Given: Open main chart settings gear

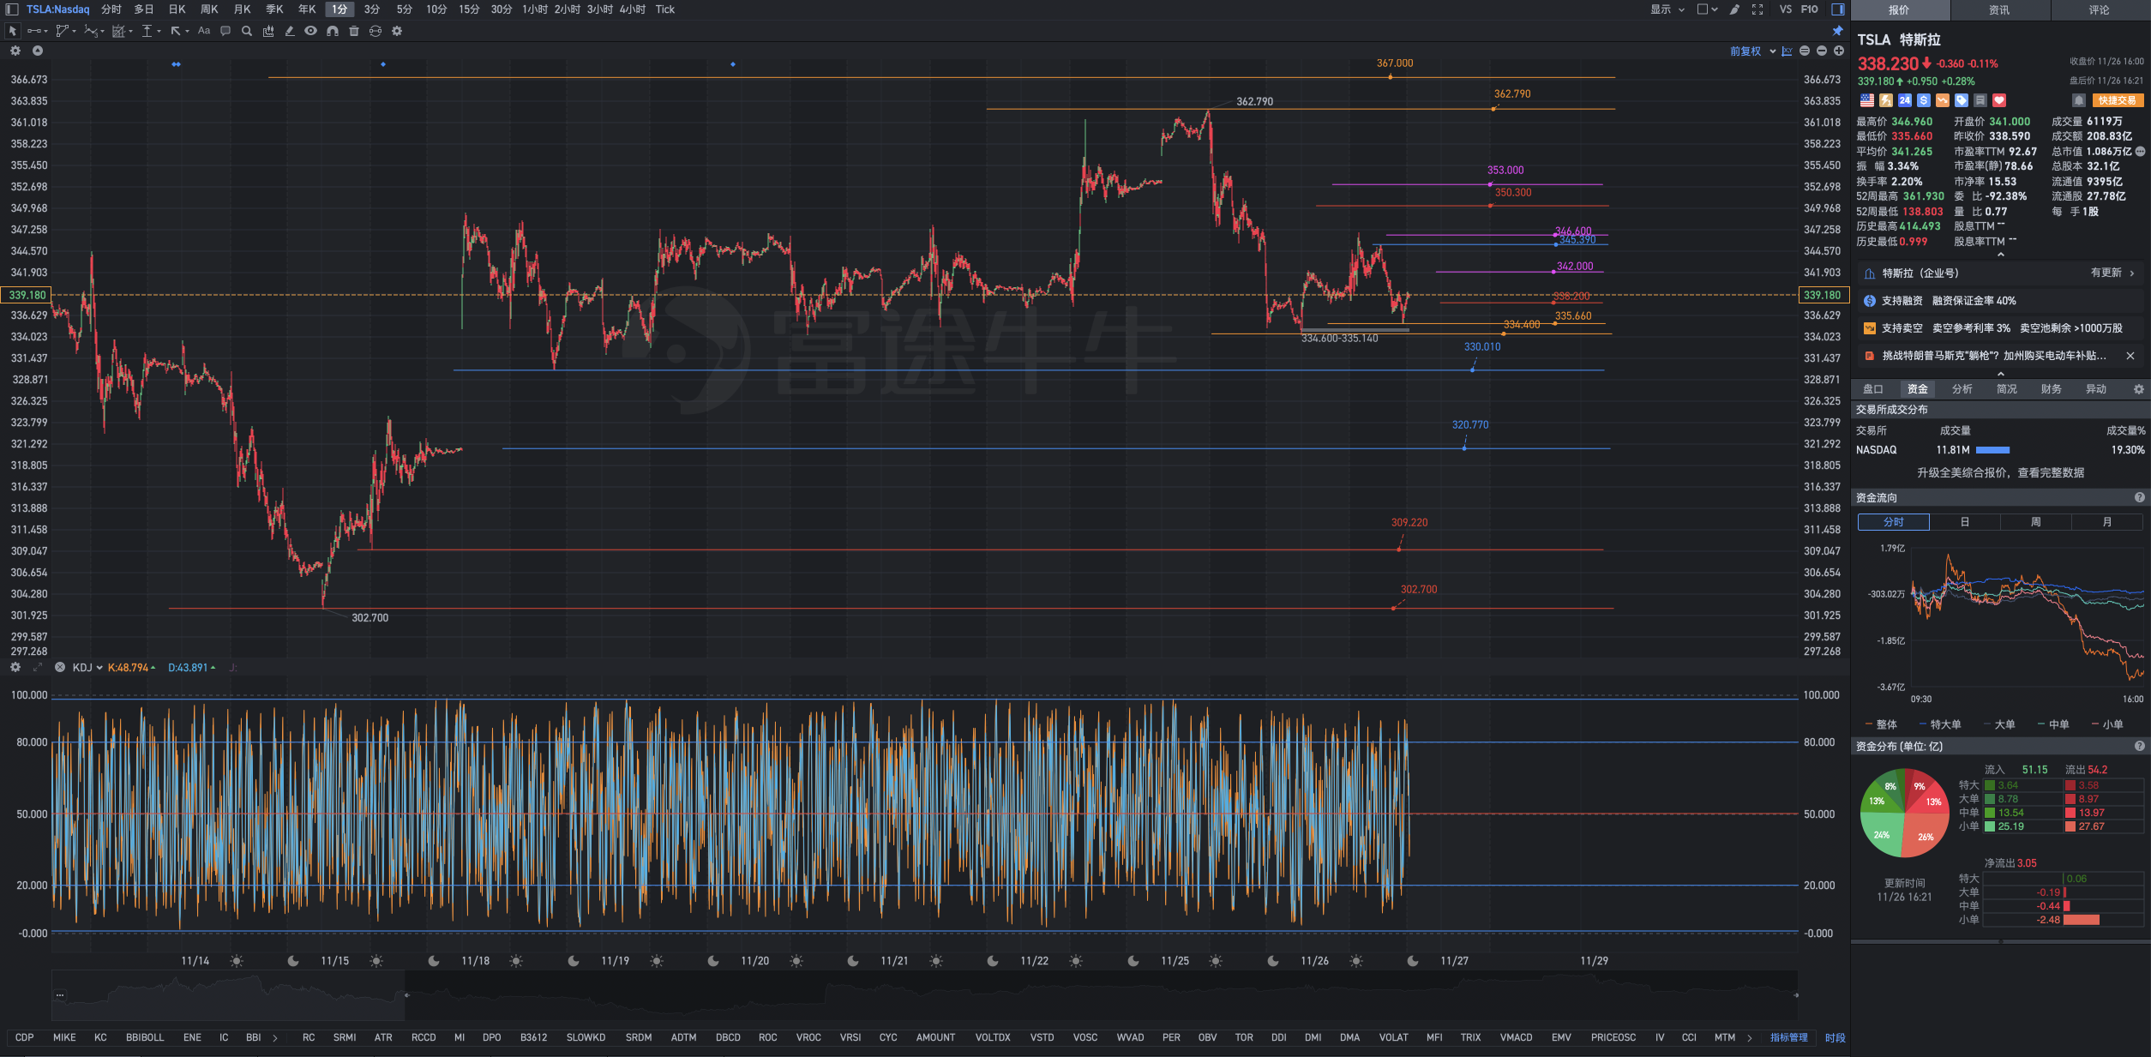Looking at the screenshot, I should coord(15,51).
